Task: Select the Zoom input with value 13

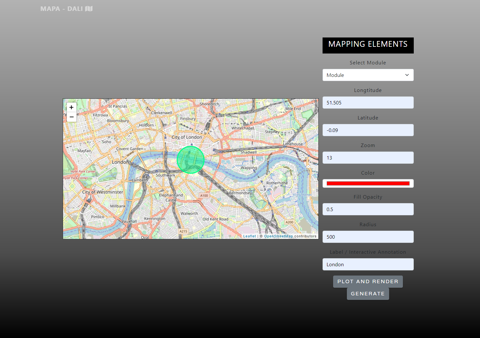Action: [368, 158]
